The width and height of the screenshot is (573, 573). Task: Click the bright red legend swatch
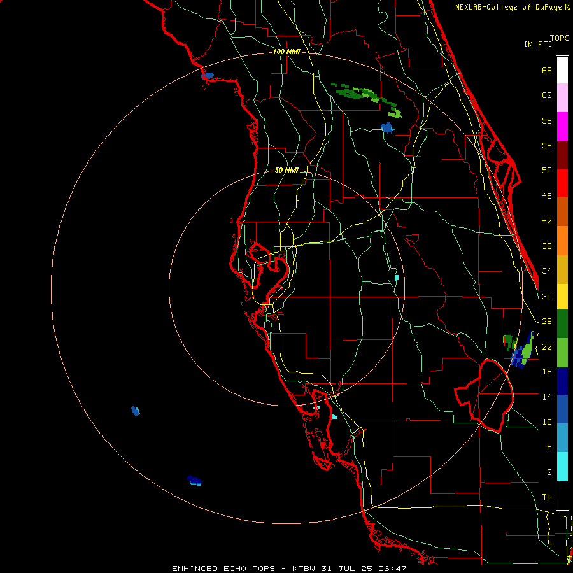click(x=562, y=183)
